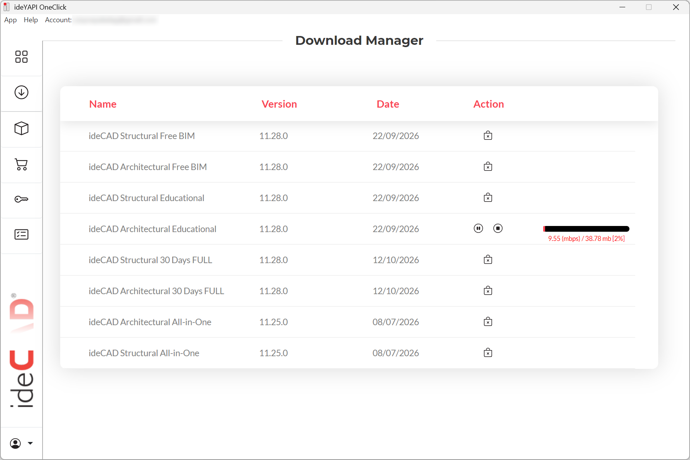Open the license key sidebar icon
Image resolution: width=690 pixels, height=460 pixels.
21,199
